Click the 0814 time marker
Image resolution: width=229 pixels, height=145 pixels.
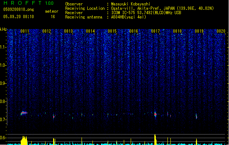[90, 31]
